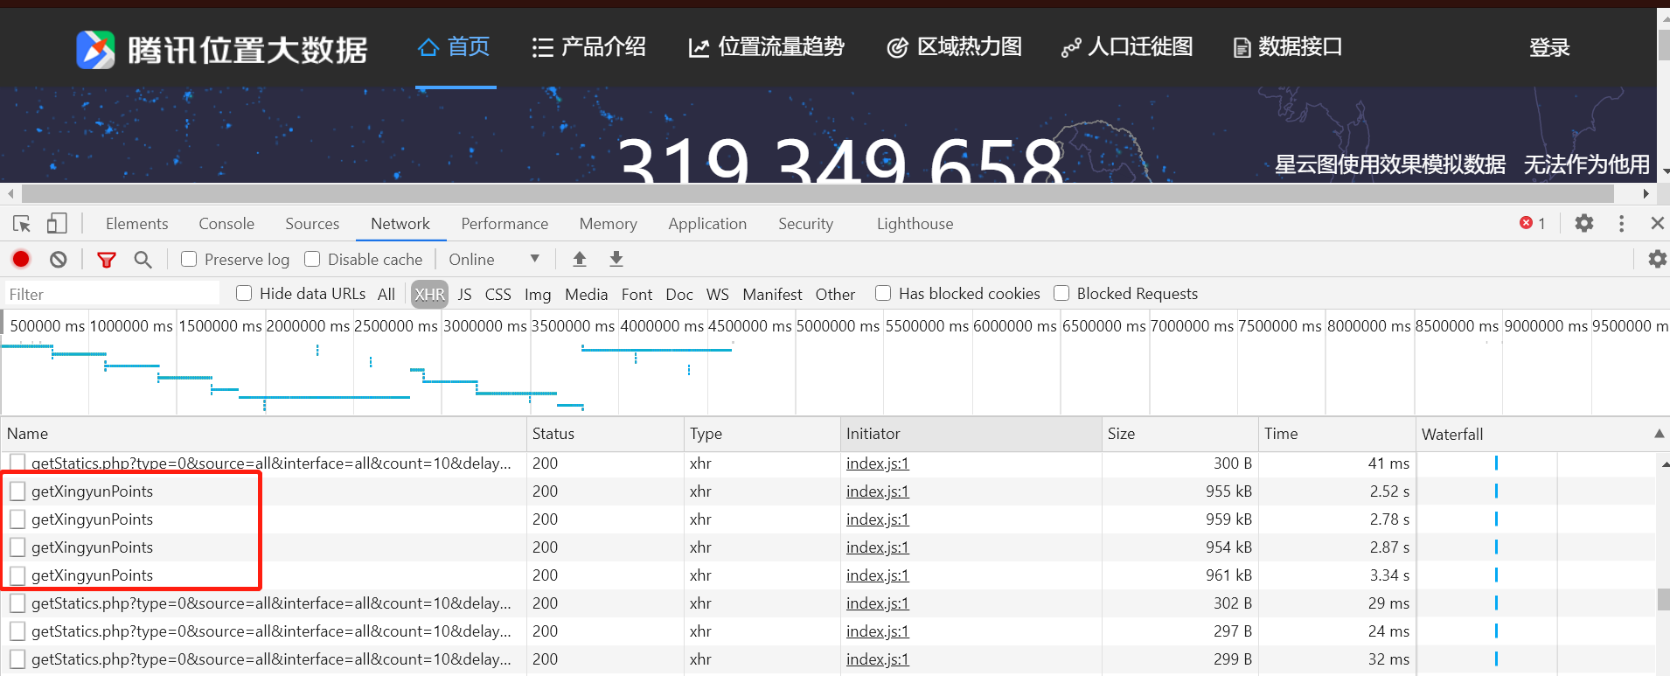The width and height of the screenshot is (1670, 676).
Task: Click the Waterfall column sort arrow
Action: (1659, 434)
